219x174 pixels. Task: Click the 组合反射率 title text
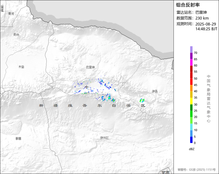[188, 5]
